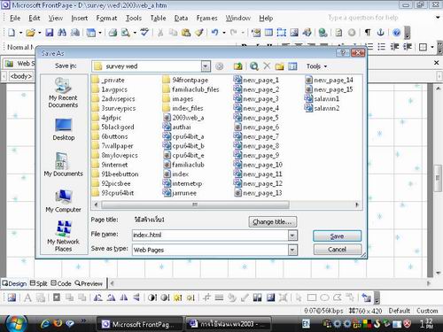Switch to the Code view tab
This screenshot has width=443, height=332.
point(61,283)
